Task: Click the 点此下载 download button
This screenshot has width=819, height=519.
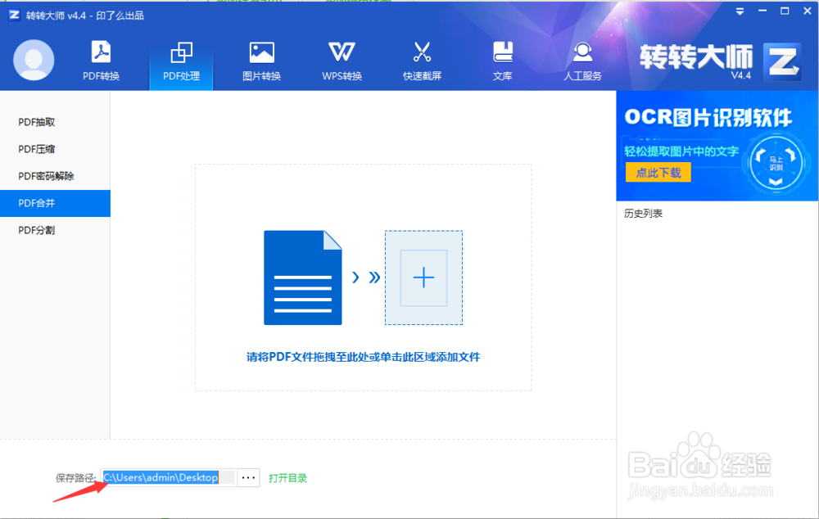Action: 658,173
